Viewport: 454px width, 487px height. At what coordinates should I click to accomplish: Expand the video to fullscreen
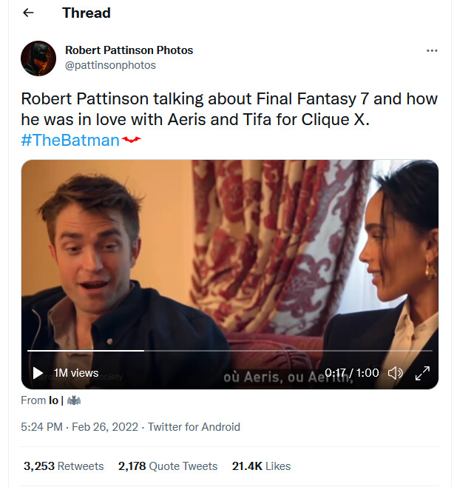[x=422, y=373]
